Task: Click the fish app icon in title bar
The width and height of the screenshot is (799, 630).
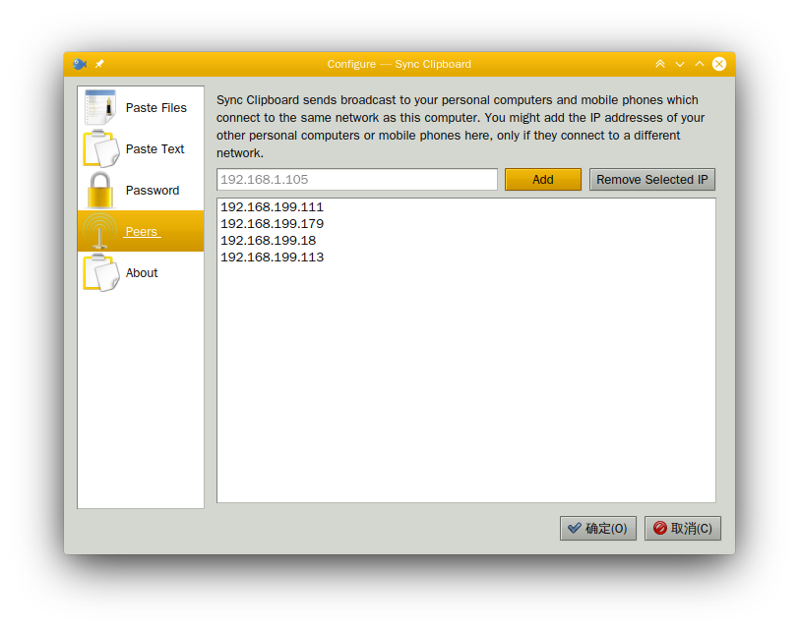Action: click(x=80, y=64)
